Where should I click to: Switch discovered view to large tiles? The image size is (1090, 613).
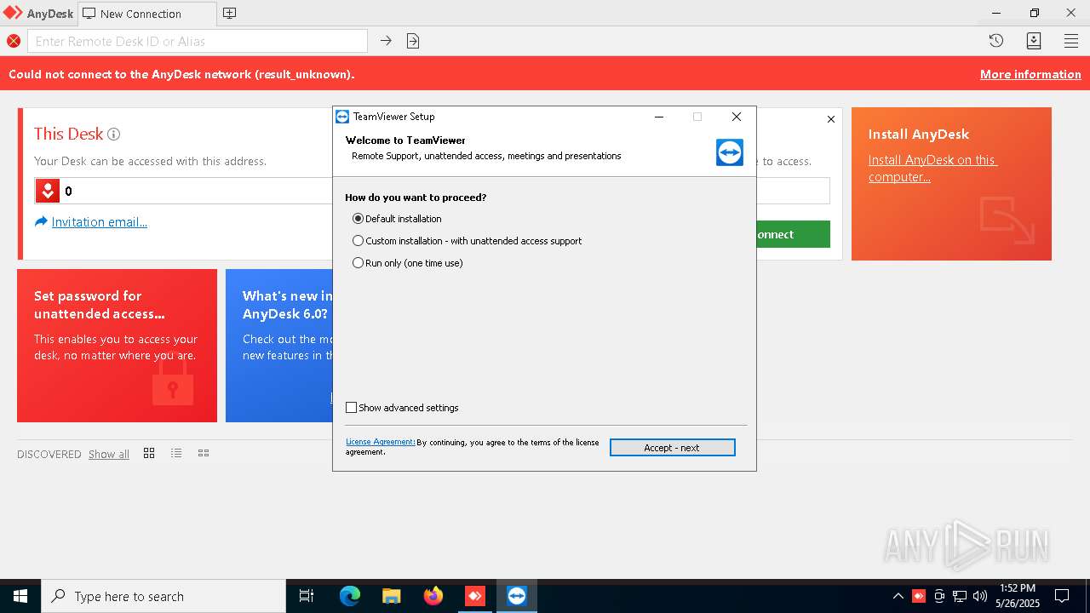[149, 453]
